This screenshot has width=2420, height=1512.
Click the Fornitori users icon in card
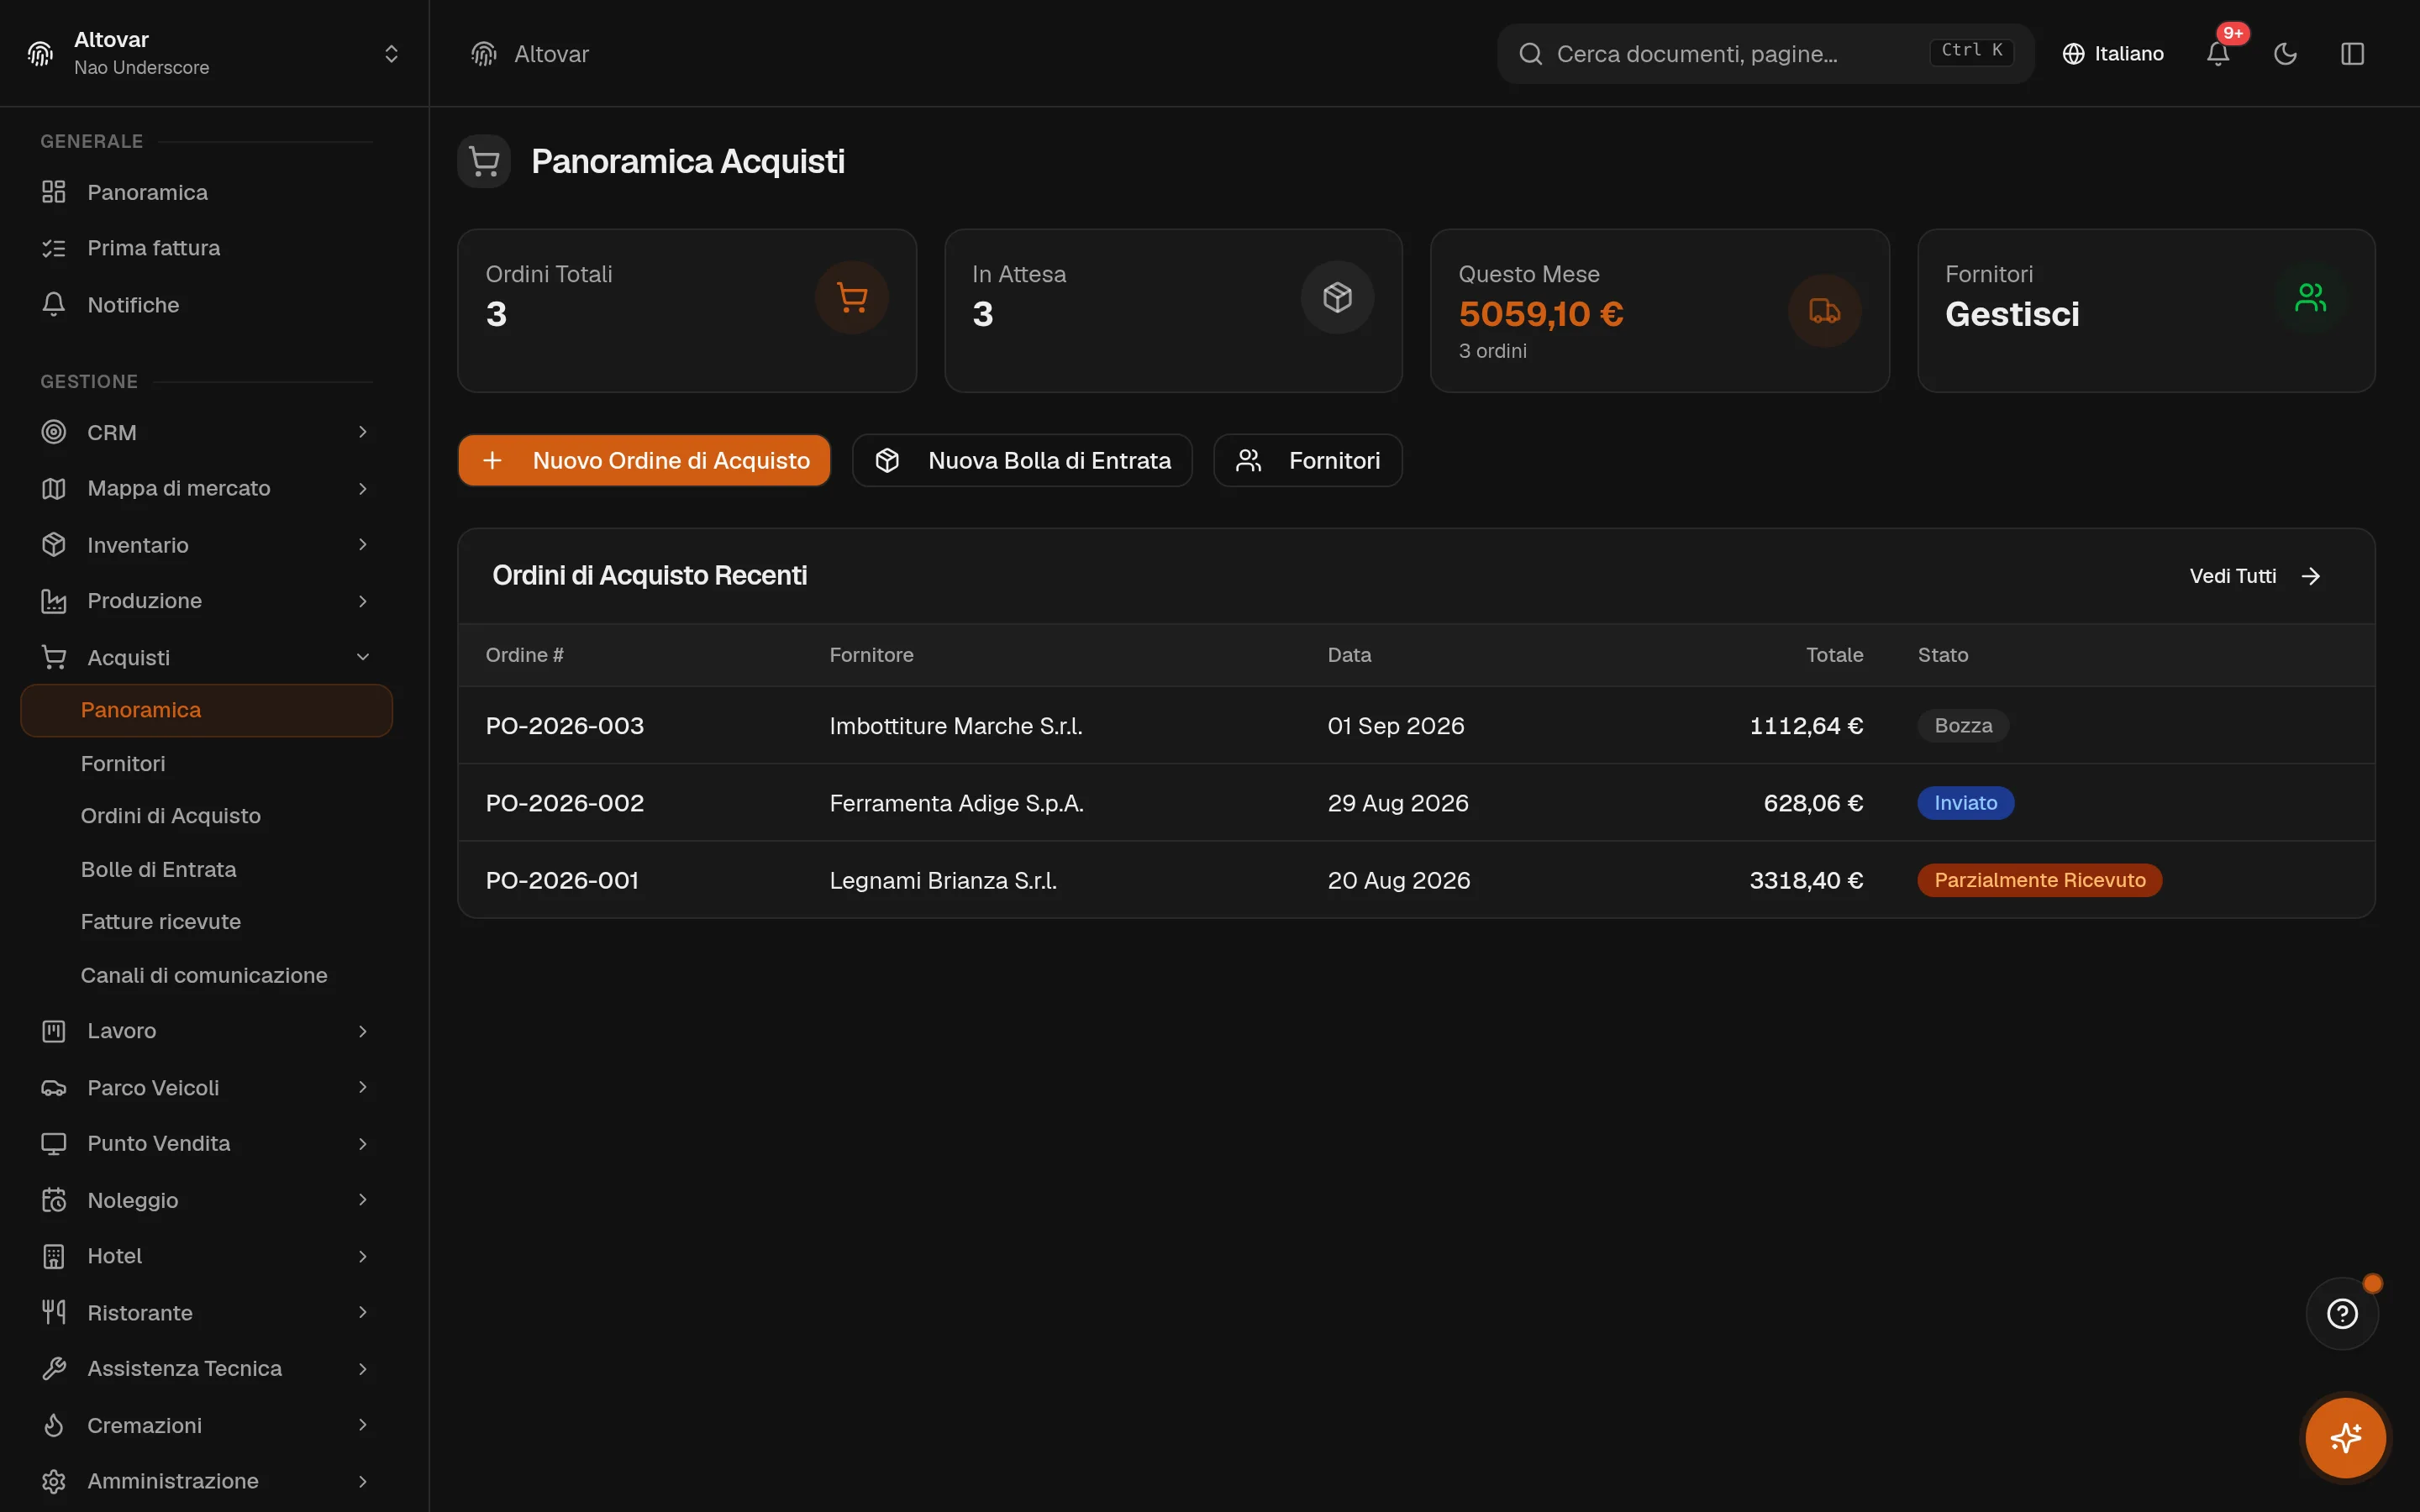point(2310,297)
